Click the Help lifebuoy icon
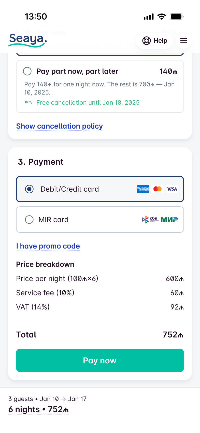This screenshot has height=433, width=200. click(146, 41)
